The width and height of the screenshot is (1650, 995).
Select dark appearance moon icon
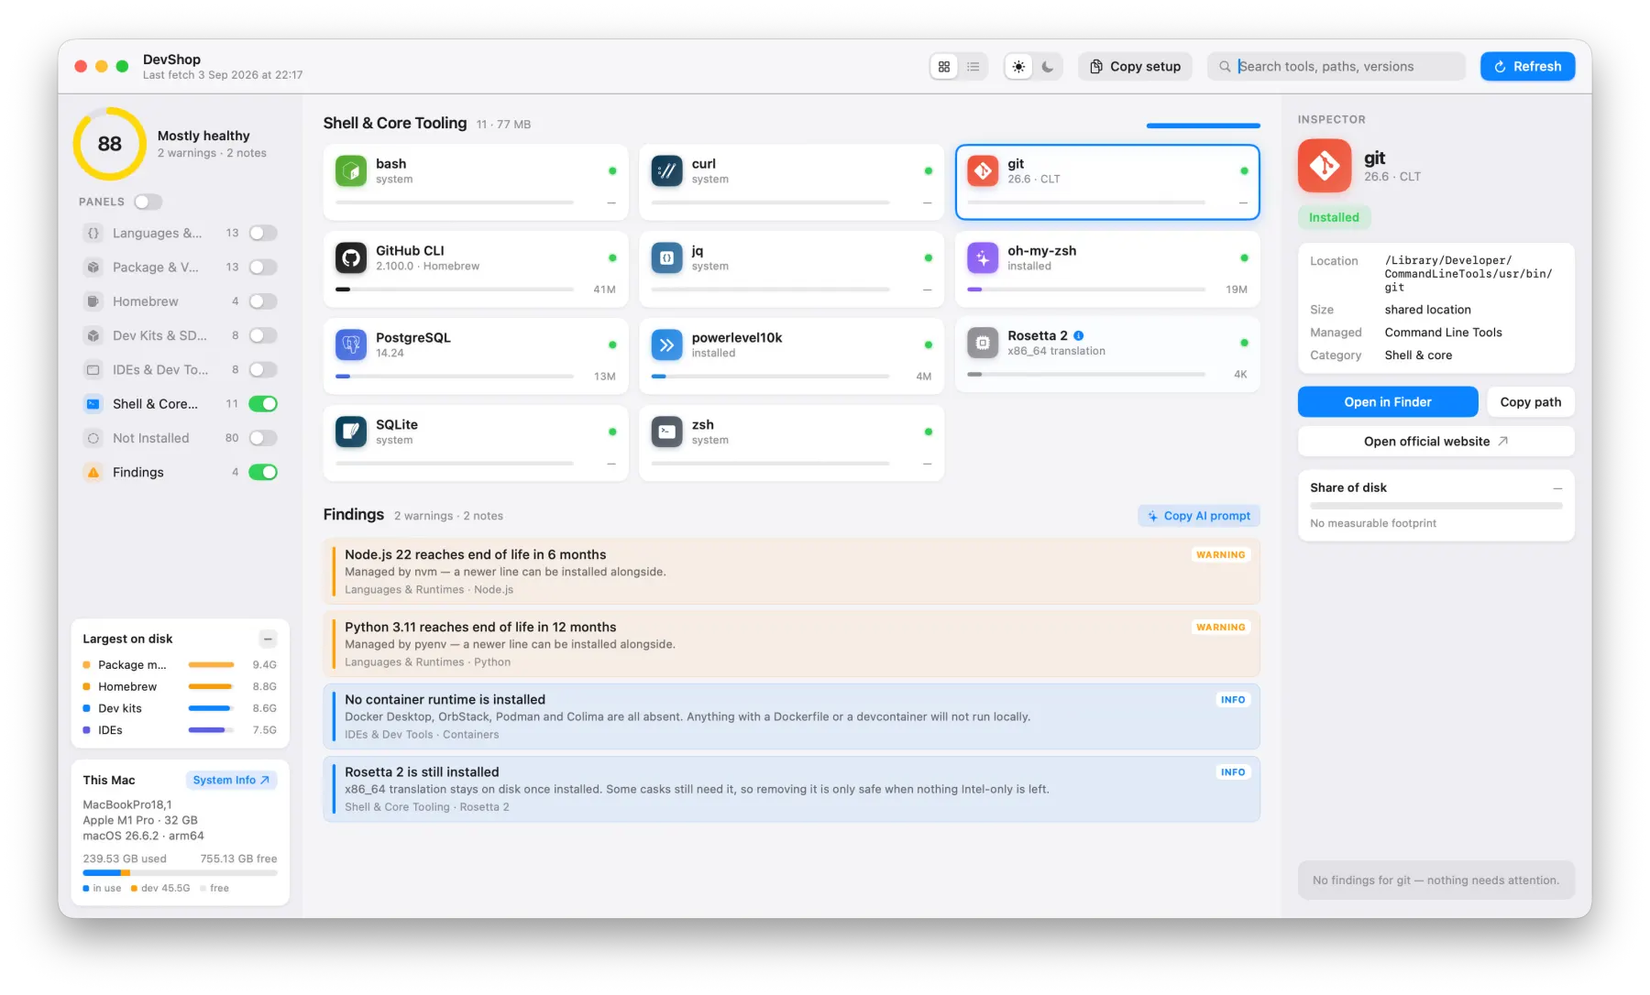(1048, 66)
